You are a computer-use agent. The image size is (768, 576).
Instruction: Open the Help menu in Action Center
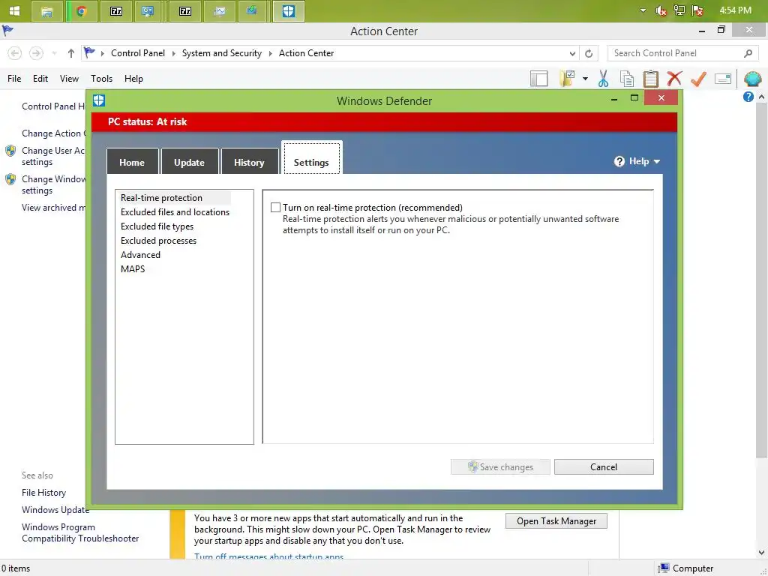[x=133, y=78]
